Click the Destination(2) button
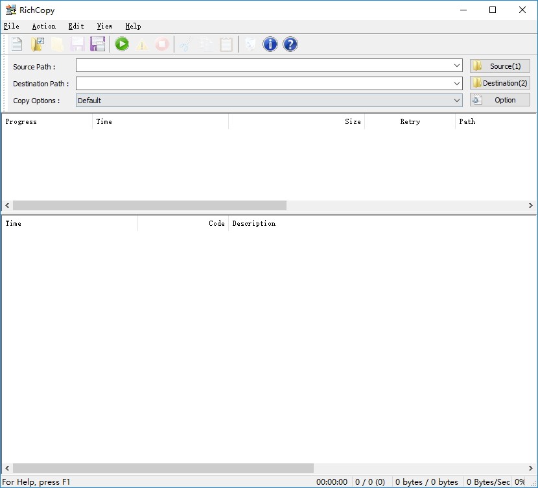The height and width of the screenshot is (488, 538). point(500,83)
